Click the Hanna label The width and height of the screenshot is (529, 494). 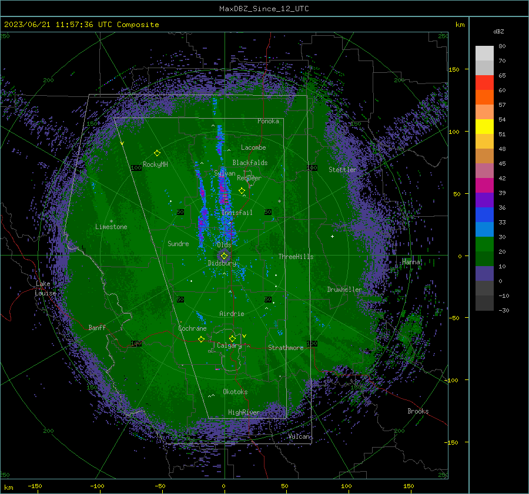point(411,262)
